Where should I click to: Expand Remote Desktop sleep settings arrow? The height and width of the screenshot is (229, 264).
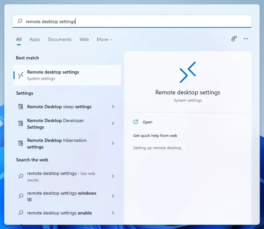pyautogui.click(x=113, y=107)
